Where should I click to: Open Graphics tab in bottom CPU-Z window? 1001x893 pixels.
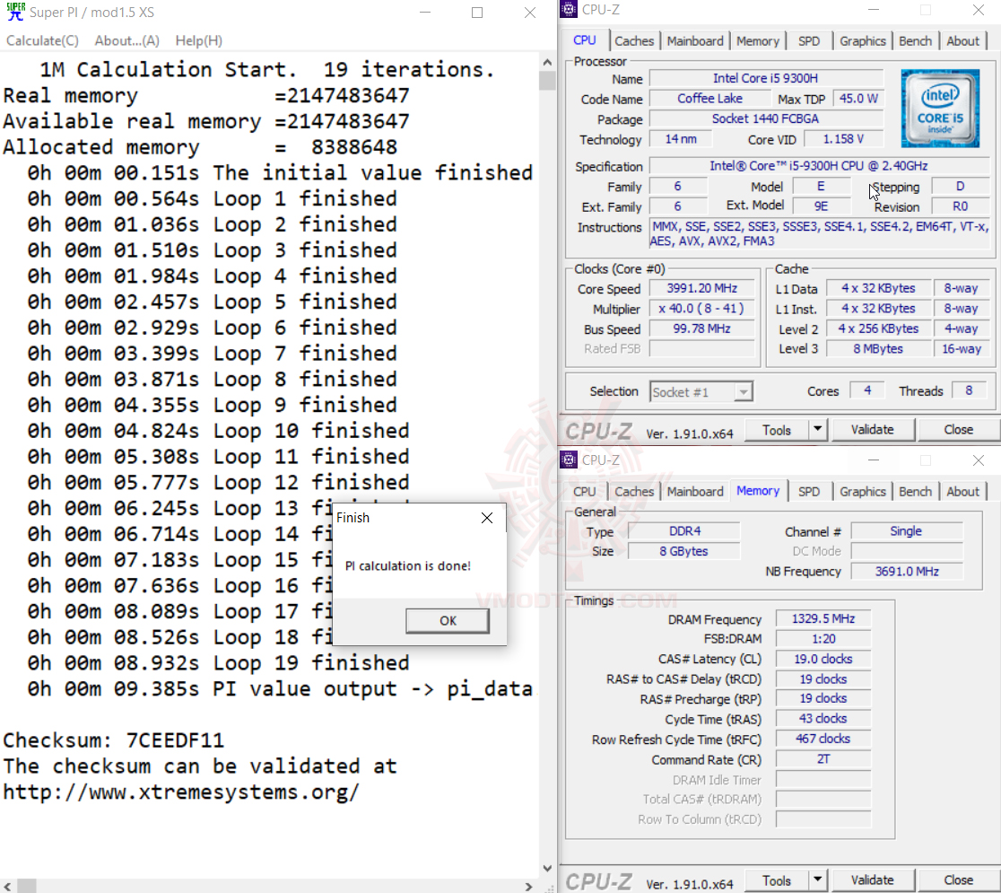pos(863,491)
